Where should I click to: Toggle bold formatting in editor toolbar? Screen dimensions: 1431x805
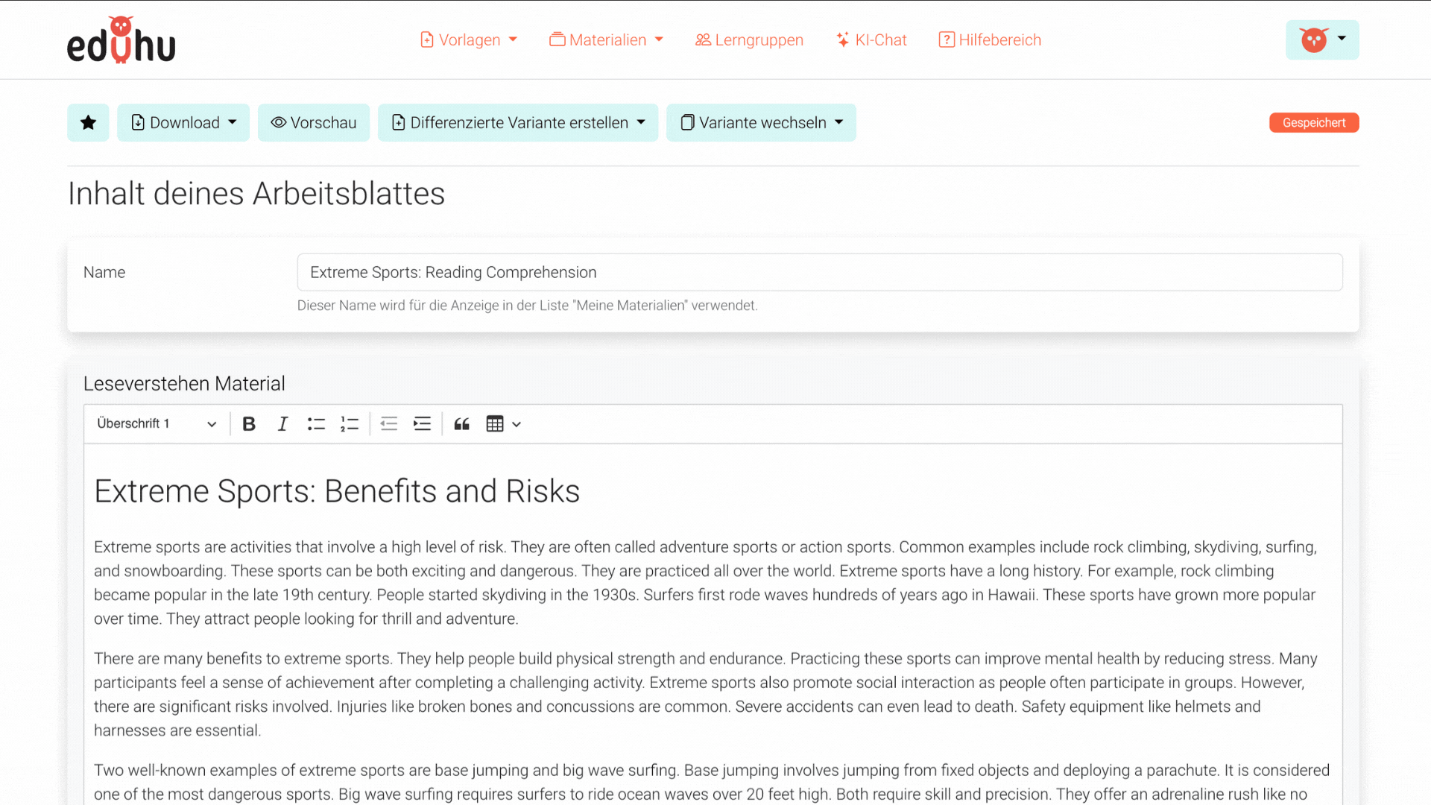tap(249, 424)
